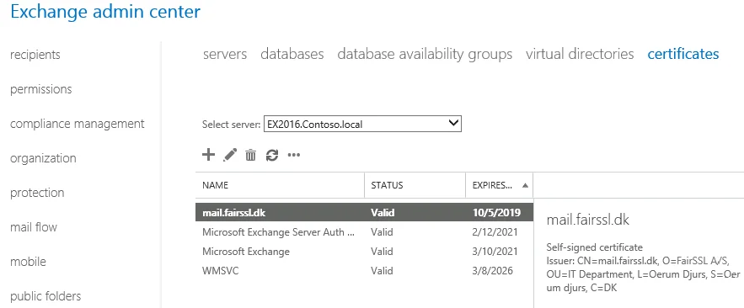Open the mobile section
This screenshot has width=744, height=308.
click(28, 262)
